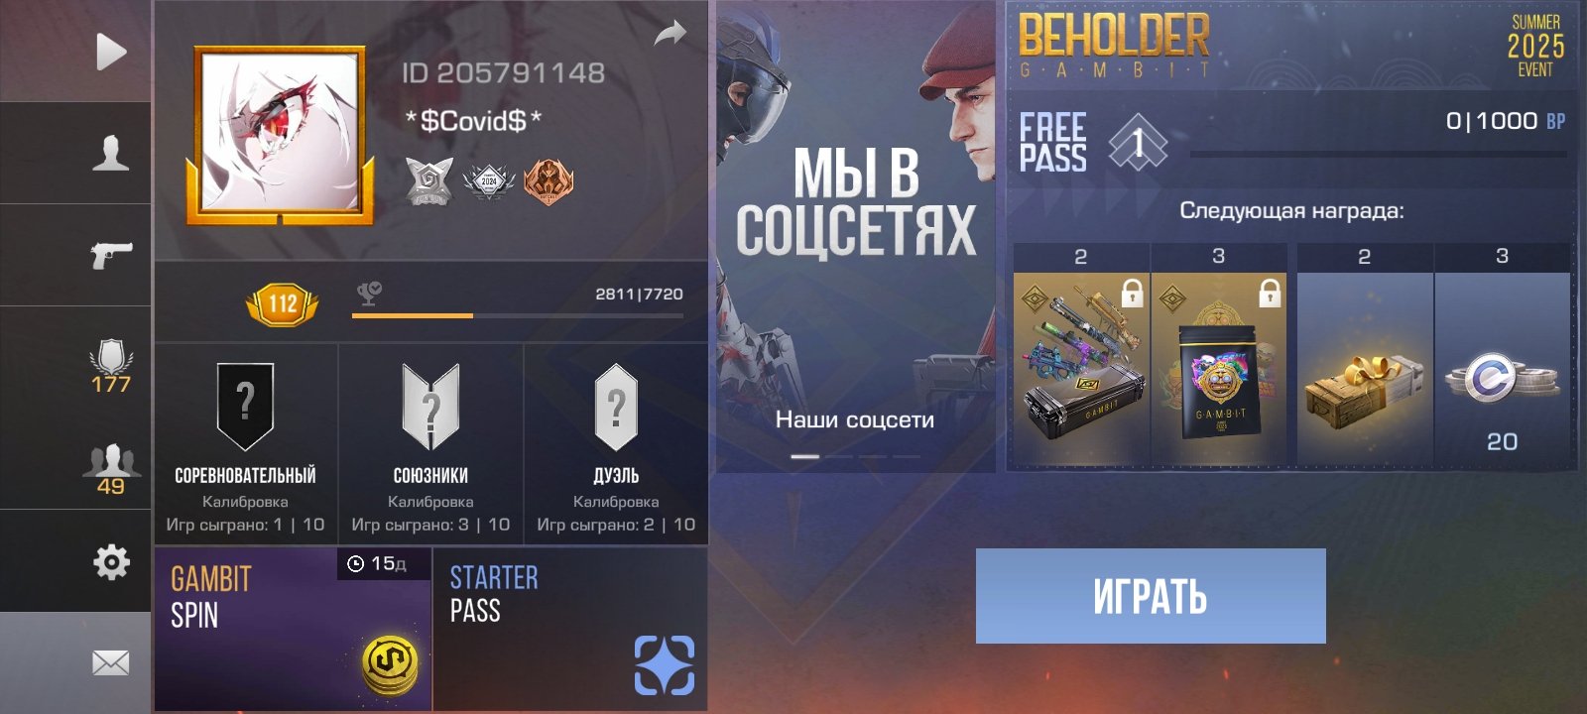Select the Соревновательный calibration mode
The image size is (1587, 714).
(x=246, y=444)
